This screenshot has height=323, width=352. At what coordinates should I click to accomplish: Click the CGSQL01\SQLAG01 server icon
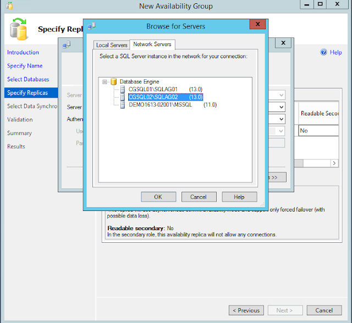[123, 90]
